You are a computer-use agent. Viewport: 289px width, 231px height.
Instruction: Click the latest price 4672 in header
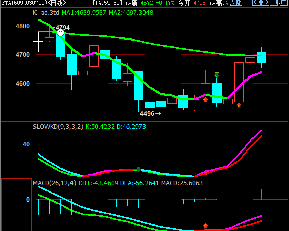(147, 3)
